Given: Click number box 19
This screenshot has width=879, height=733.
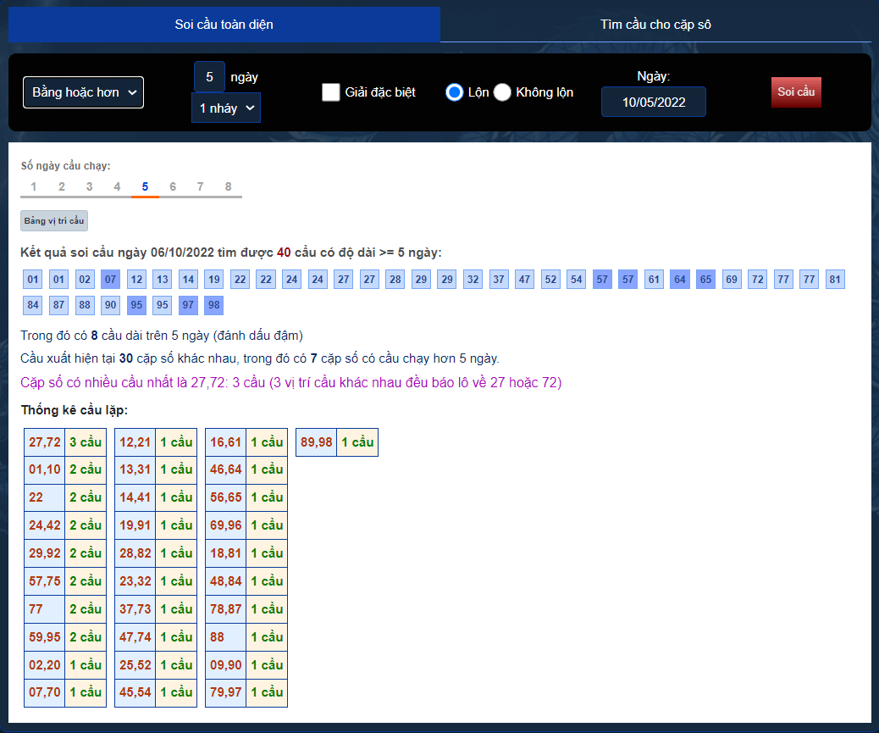Looking at the screenshot, I should click(214, 280).
